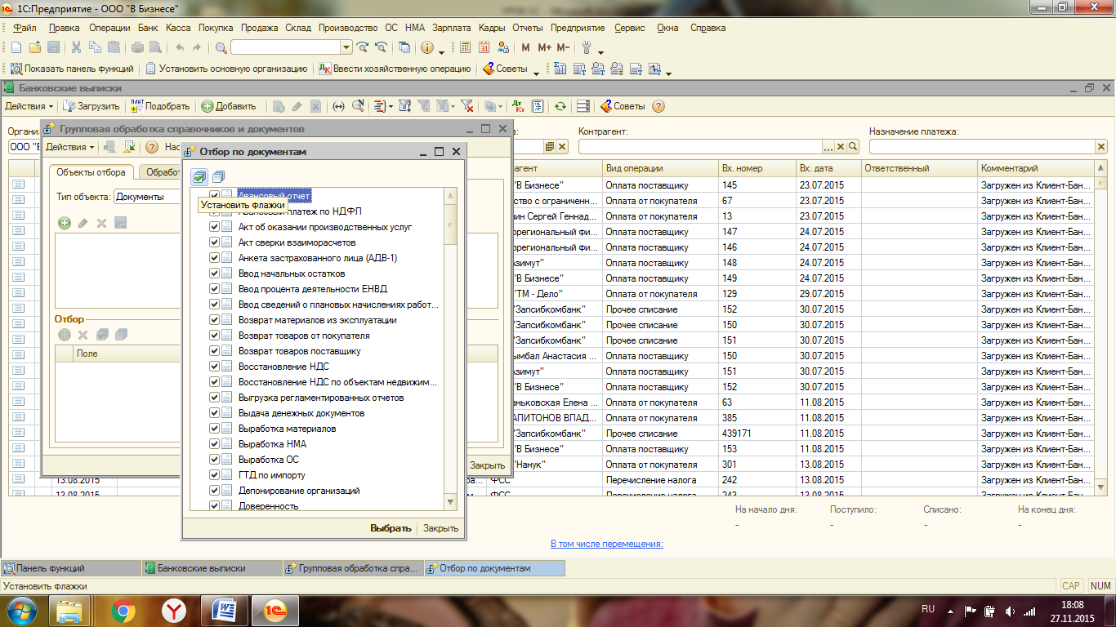Open the Сервис menu
The image size is (1116, 627).
point(629,28)
